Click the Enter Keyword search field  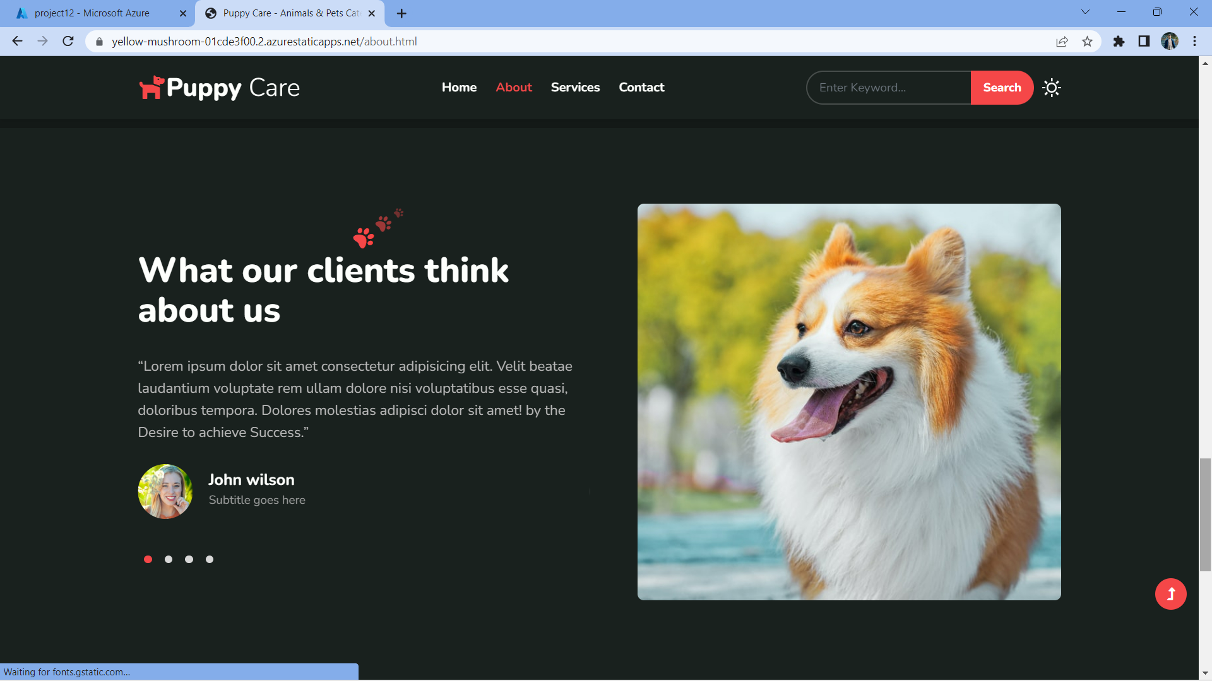click(889, 88)
